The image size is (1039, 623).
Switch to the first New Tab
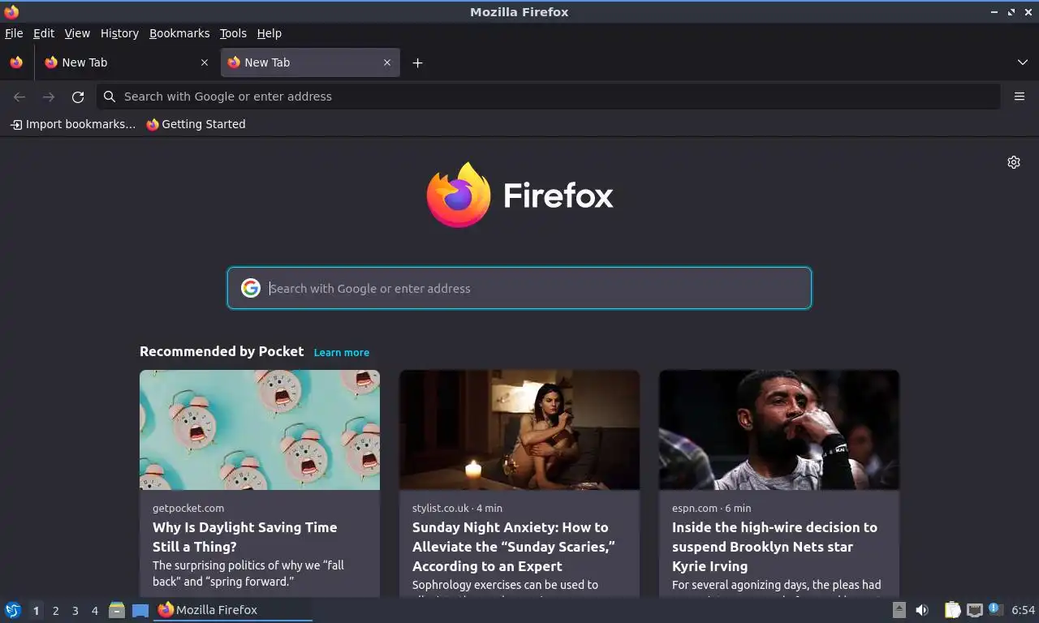(126, 62)
